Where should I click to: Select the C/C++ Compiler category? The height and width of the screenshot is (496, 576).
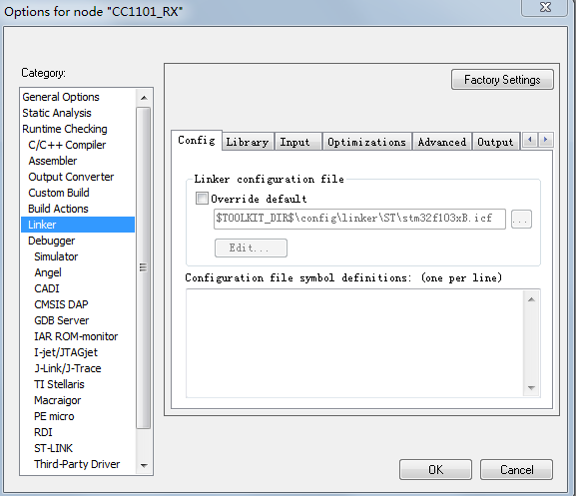click(67, 145)
